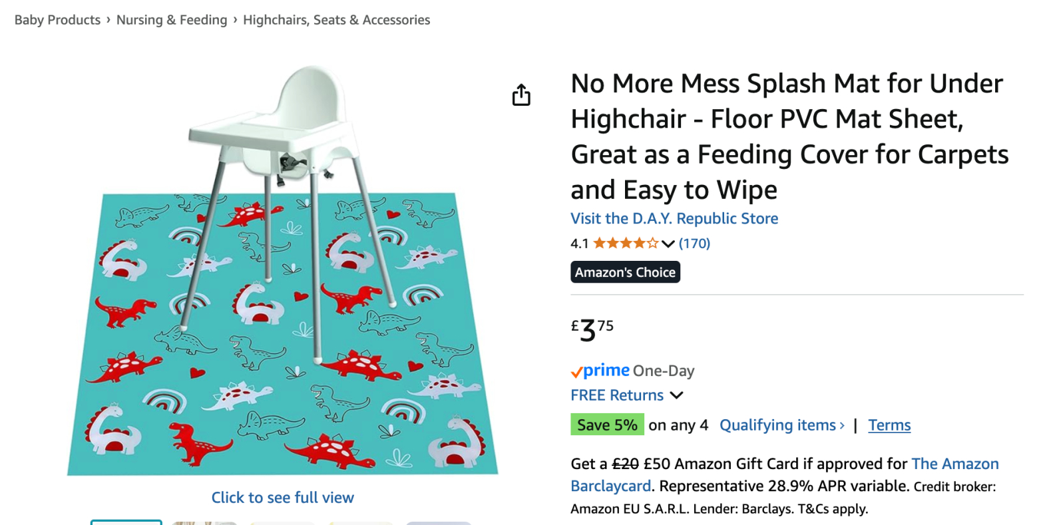The width and height of the screenshot is (1045, 525).
Task: Select the first highlighted image thumbnail
Action: (x=126, y=522)
